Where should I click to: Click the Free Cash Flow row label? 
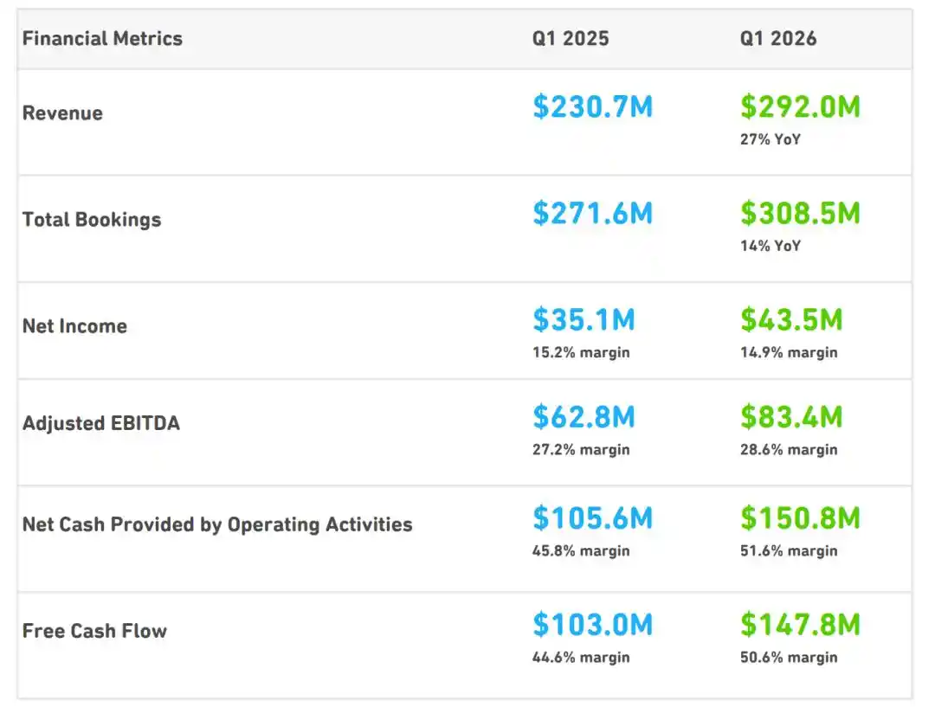[x=95, y=632]
